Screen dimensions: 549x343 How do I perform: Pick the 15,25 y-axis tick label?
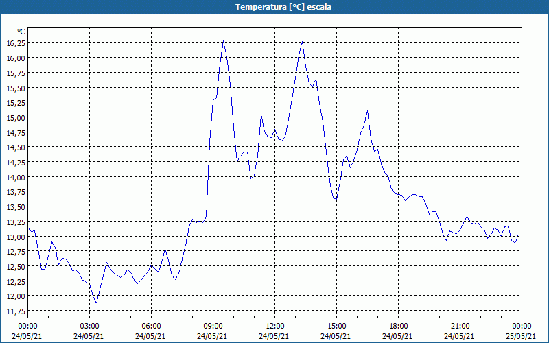click(16, 103)
